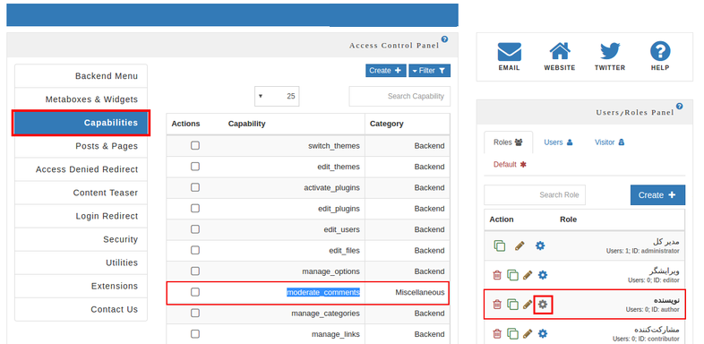704x344 pixels.
Task: Open the Login Redirect section
Action: click(81, 216)
